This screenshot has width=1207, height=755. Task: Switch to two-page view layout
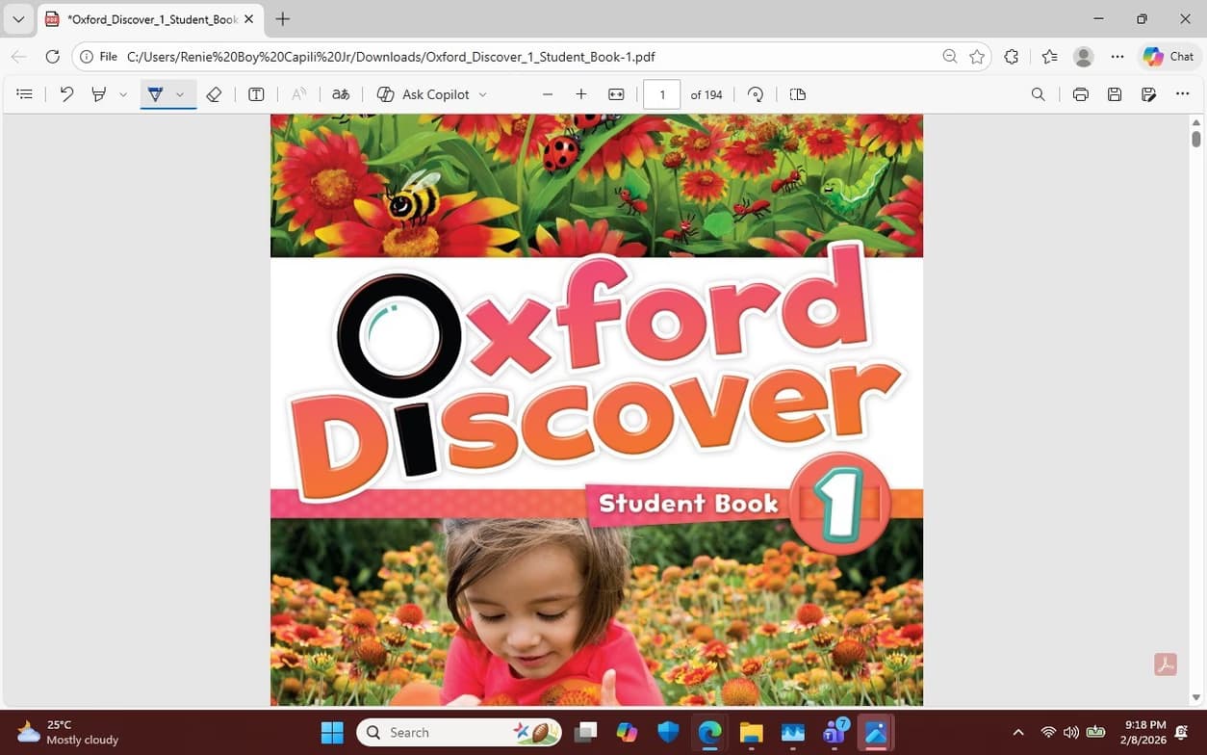coord(797,93)
